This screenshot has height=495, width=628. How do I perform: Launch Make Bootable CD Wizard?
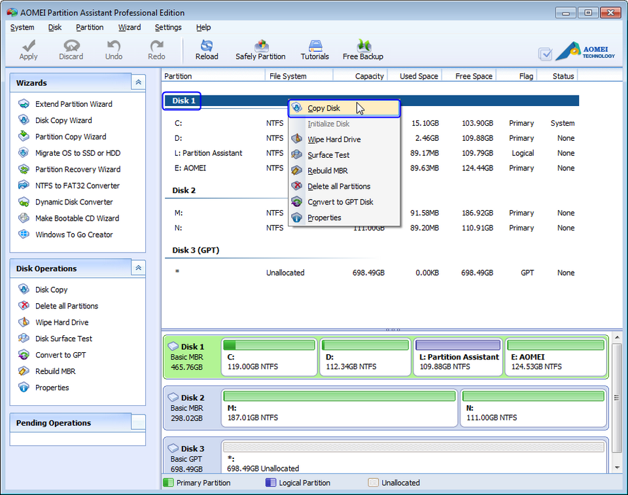[x=69, y=218]
